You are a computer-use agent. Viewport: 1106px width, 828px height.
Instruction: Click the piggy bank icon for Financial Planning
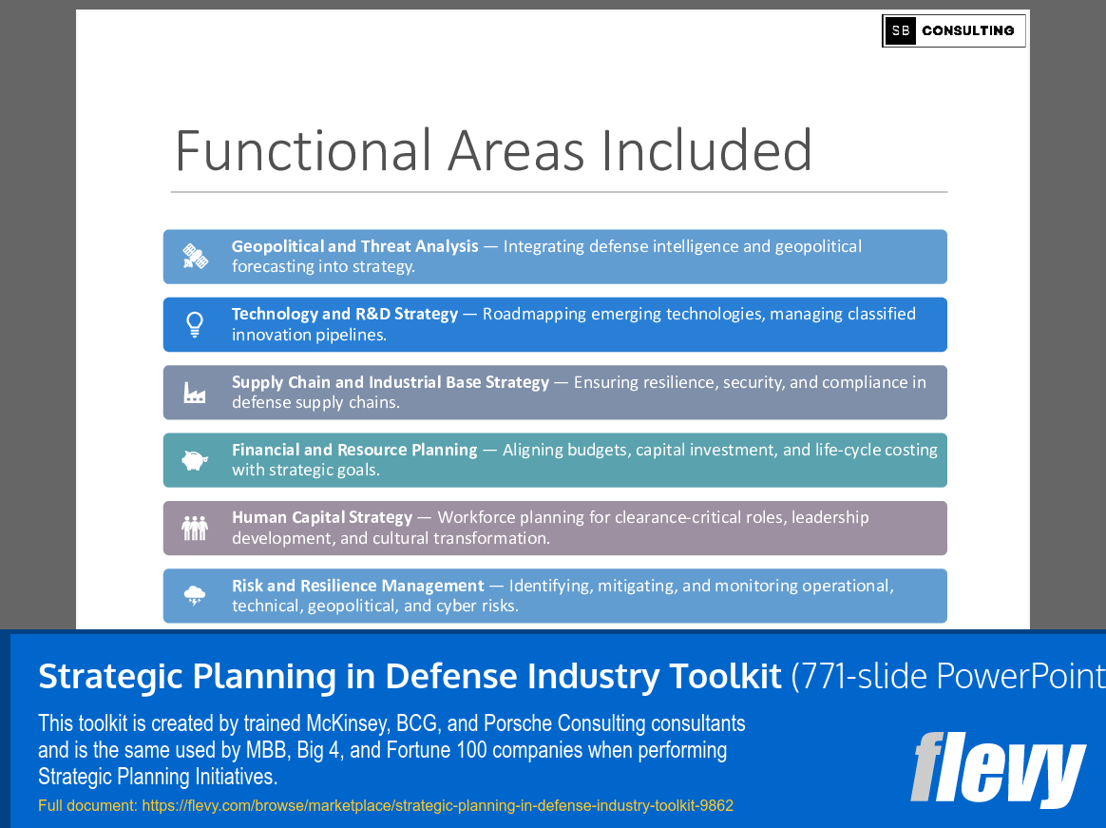pos(195,460)
